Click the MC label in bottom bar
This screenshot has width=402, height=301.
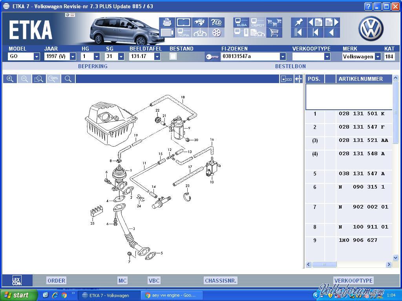pos(122,281)
